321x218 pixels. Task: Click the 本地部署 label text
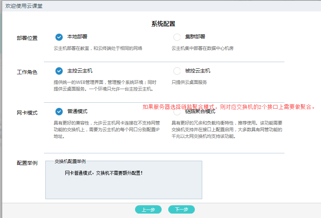77,37
